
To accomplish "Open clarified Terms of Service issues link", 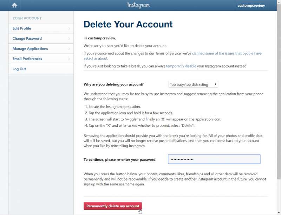I will (x=172, y=56).
